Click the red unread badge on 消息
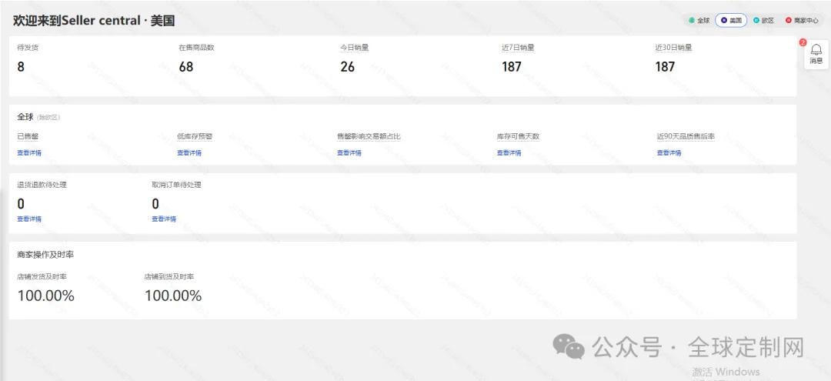The image size is (831, 381). pos(803,42)
